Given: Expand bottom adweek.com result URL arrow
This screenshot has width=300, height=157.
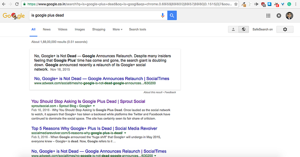Looking at the screenshot, I should click(155, 155).
